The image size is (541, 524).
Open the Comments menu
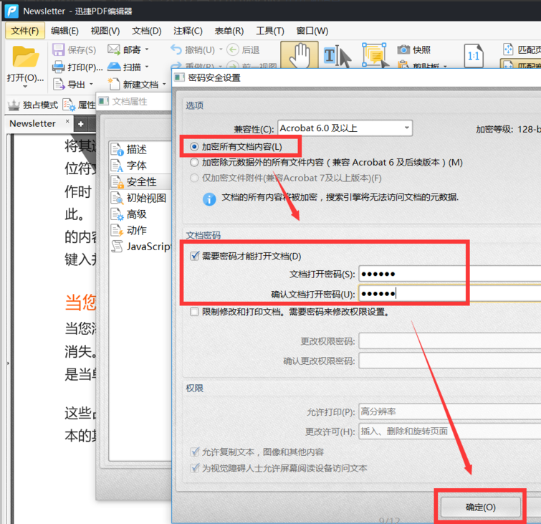click(x=188, y=31)
